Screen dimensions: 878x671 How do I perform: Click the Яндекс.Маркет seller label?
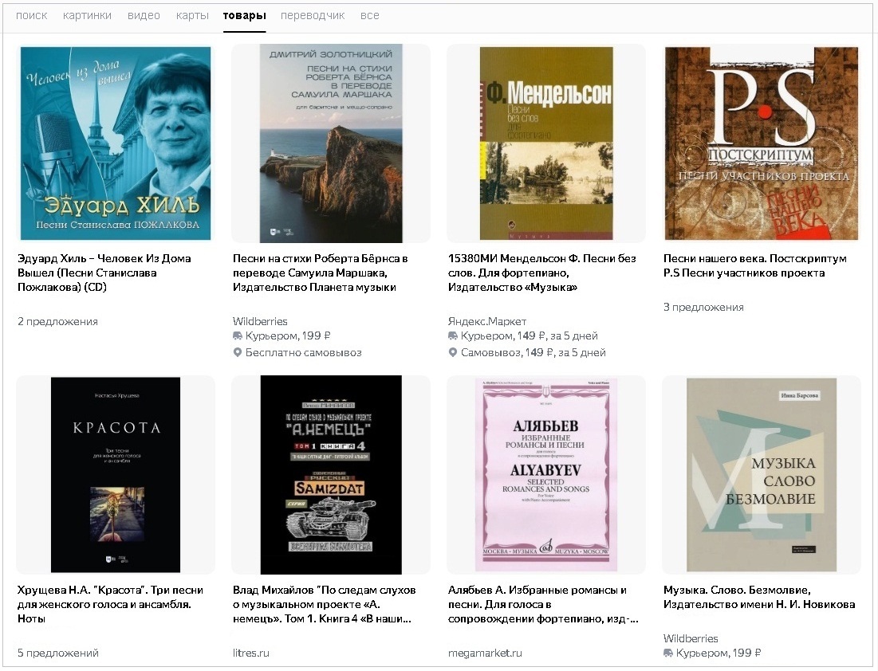click(487, 321)
